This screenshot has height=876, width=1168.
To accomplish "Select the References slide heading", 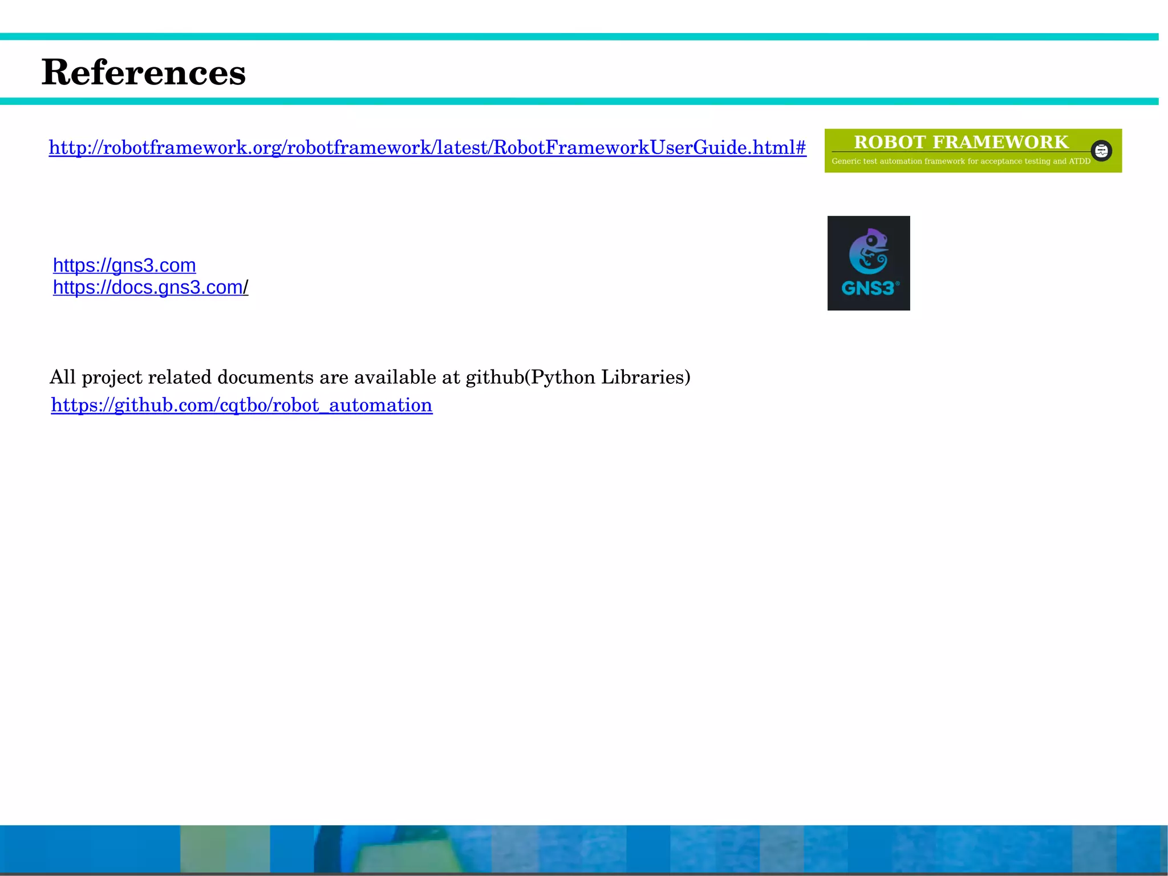I will (143, 72).
